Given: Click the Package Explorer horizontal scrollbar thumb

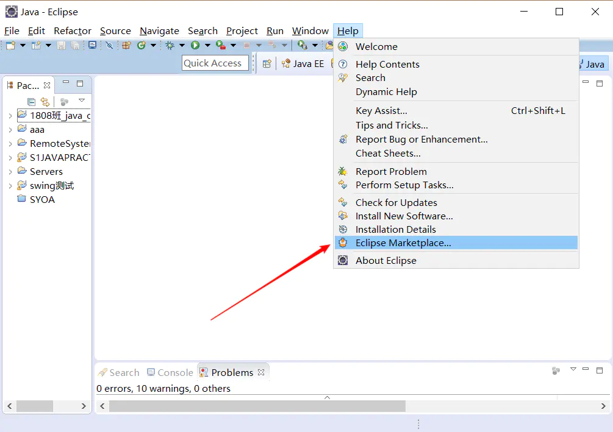Looking at the screenshot, I should [x=34, y=406].
